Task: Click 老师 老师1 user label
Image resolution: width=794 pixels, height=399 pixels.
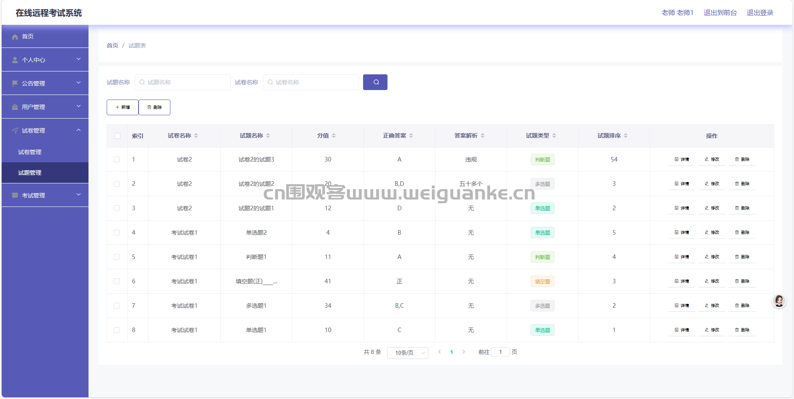Action: click(x=677, y=13)
